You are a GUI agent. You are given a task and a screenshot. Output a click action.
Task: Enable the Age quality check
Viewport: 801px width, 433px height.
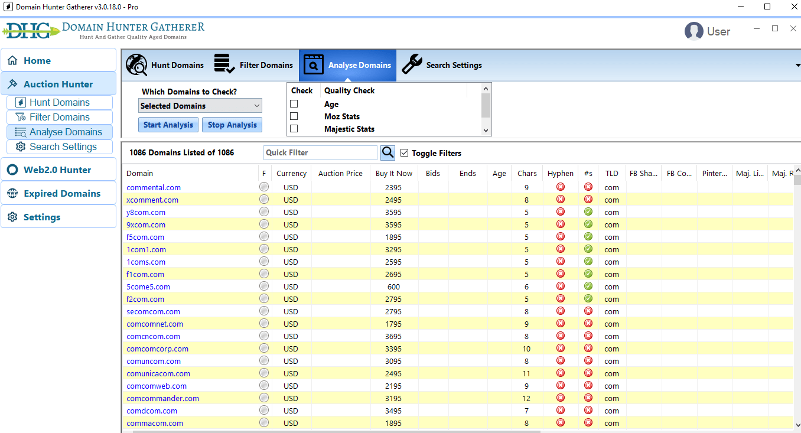point(294,104)
